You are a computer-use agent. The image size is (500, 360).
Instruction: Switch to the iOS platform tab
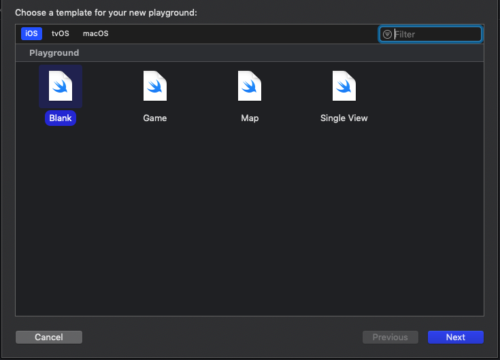(x=32, y=33)
